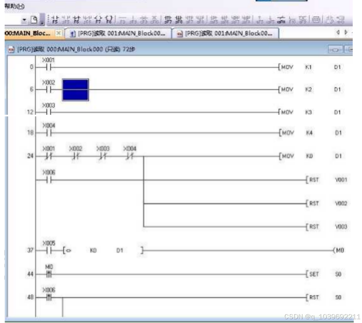Draw horizontal line with the F9 tool

click(122, 20)
